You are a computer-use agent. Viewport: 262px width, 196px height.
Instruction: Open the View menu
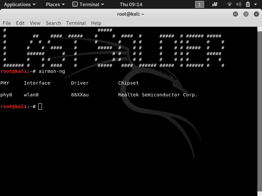coord(35,23)
